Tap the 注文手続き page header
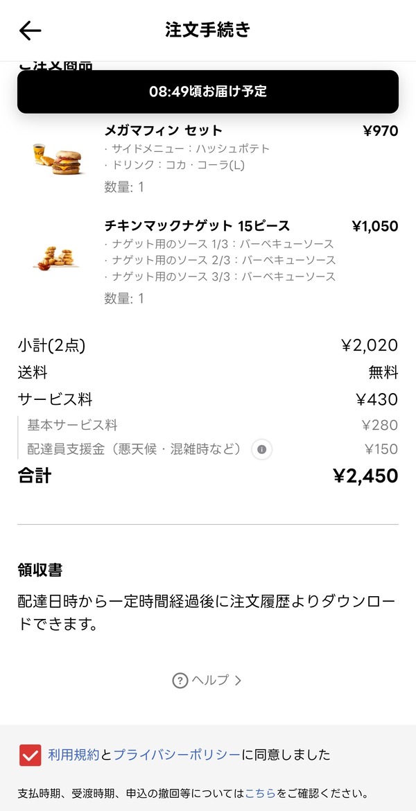Image resolution: width=416 pixels, height=811 pixels. tap(208, 30)
